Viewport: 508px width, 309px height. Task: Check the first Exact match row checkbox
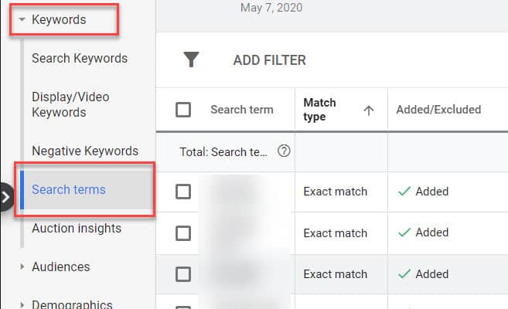[183, 192]
